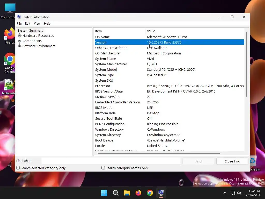
Task: Enable Search selected category only checkbox
Action: pos(18,168)
